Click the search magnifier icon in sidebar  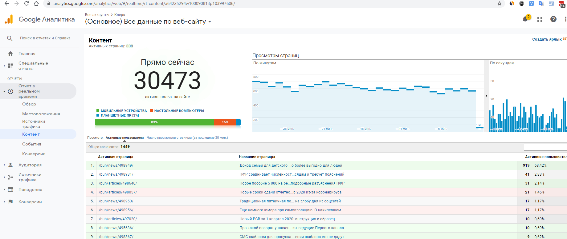click(10, 38)
